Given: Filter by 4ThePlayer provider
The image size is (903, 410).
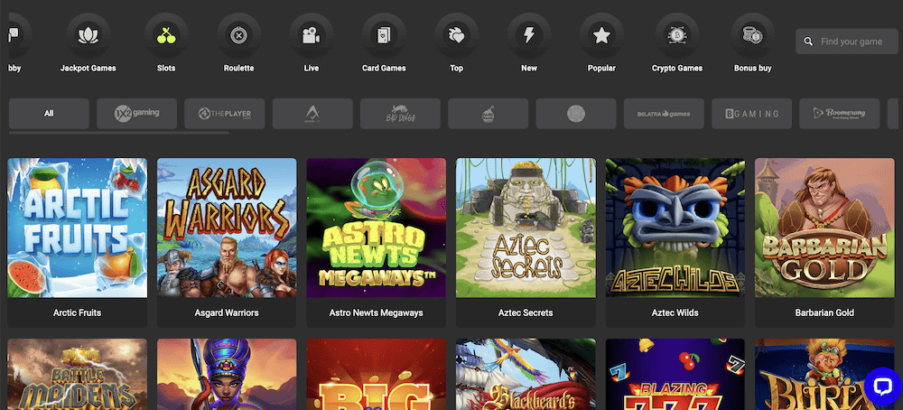Looking at the screenshot, I should click(225, 114).
